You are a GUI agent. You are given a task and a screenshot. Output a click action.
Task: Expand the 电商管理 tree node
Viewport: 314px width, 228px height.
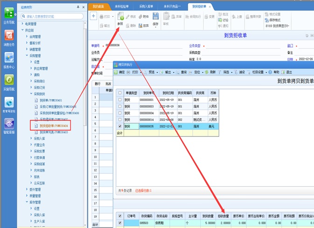click(x=22, y=24)
